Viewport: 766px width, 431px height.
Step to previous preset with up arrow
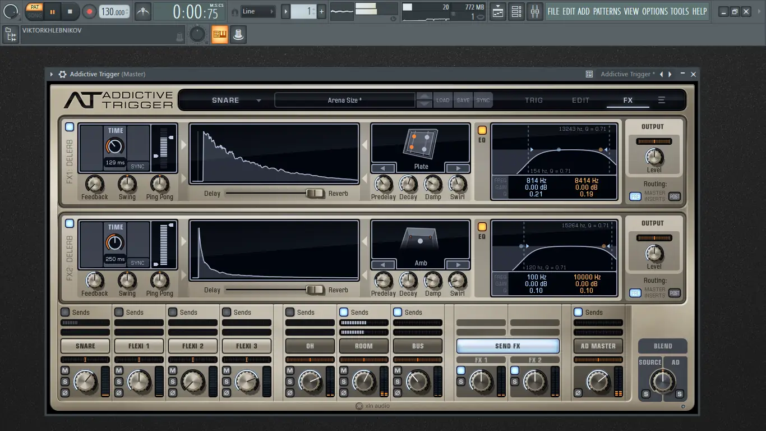tap(424, 96)
